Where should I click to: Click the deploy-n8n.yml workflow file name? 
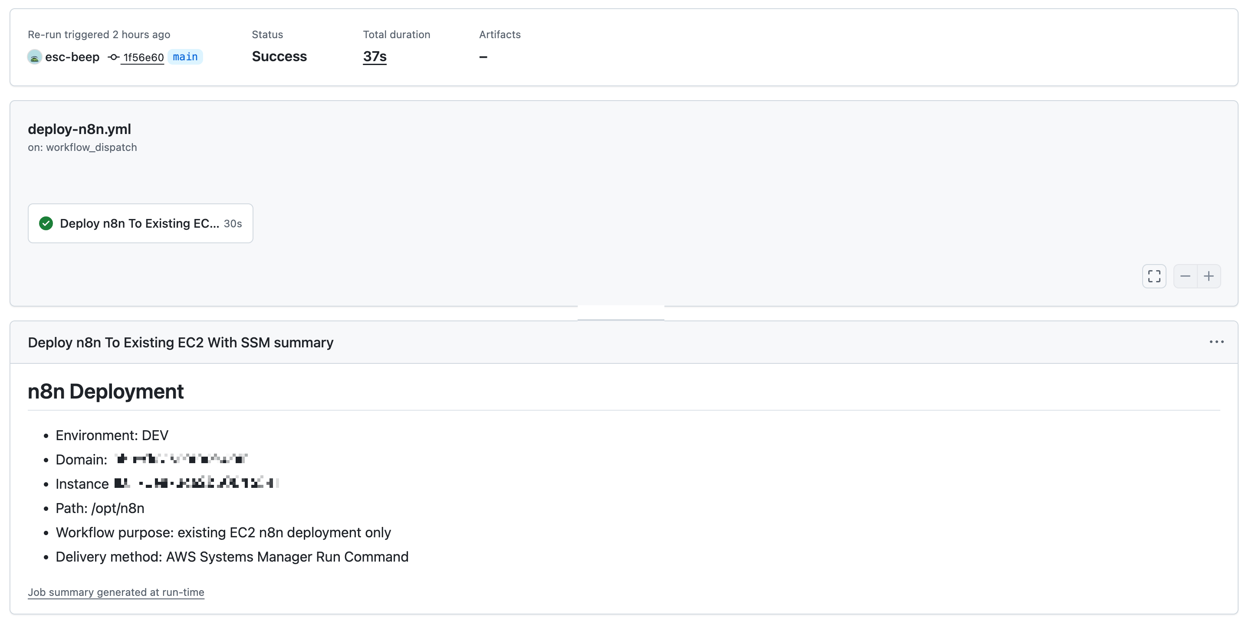(79, 129)
